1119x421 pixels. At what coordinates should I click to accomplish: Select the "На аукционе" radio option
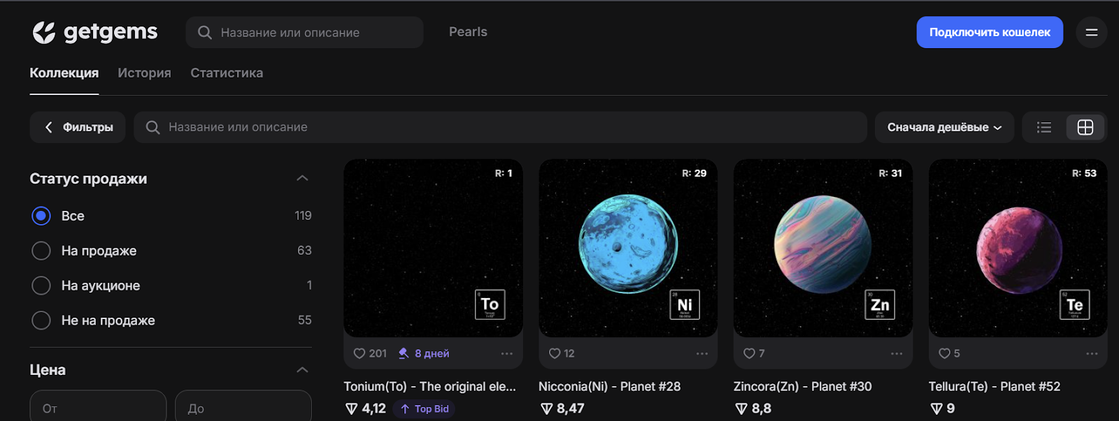41,286
